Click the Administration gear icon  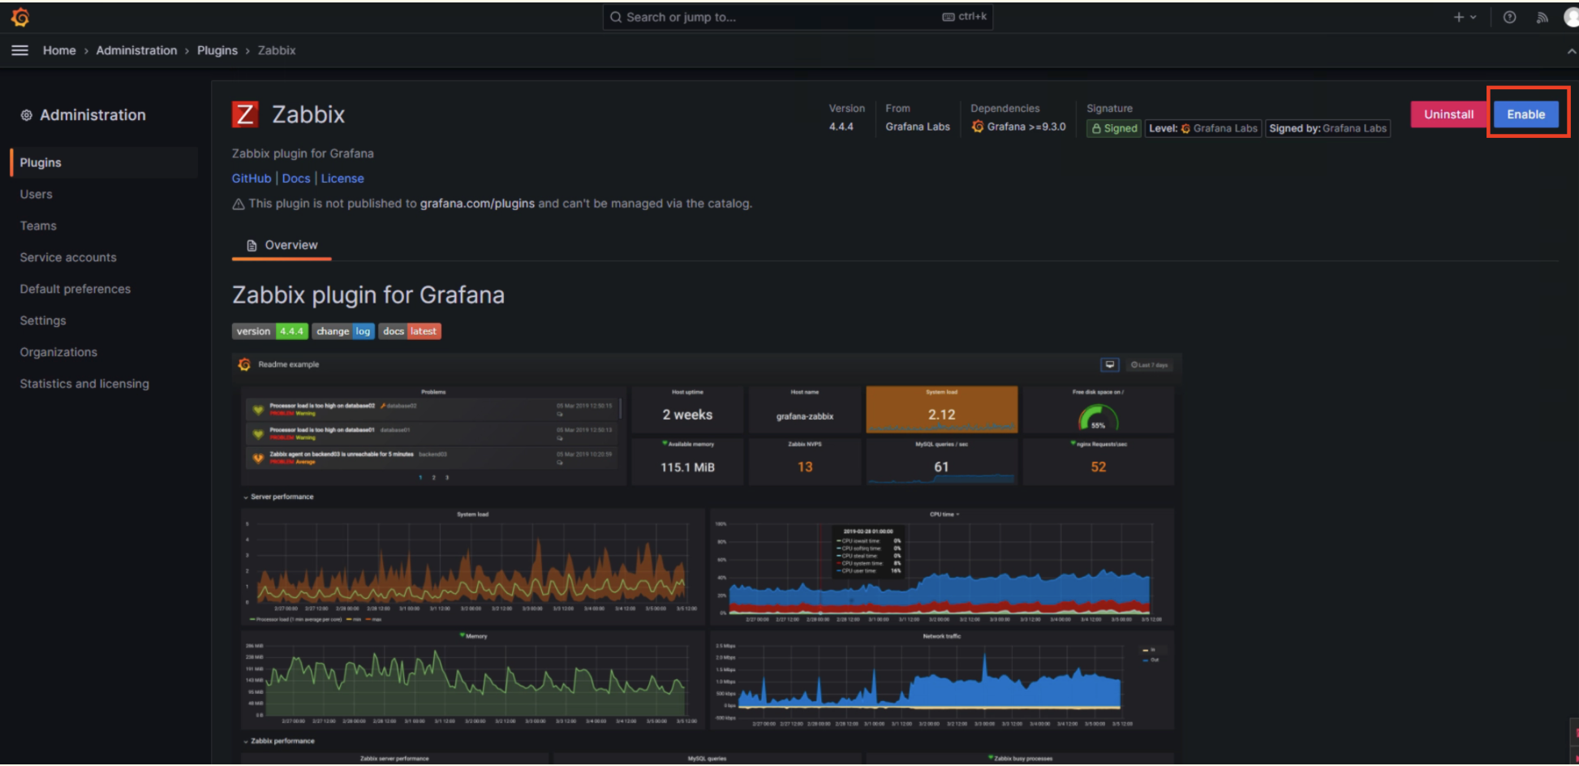point(27,115)
